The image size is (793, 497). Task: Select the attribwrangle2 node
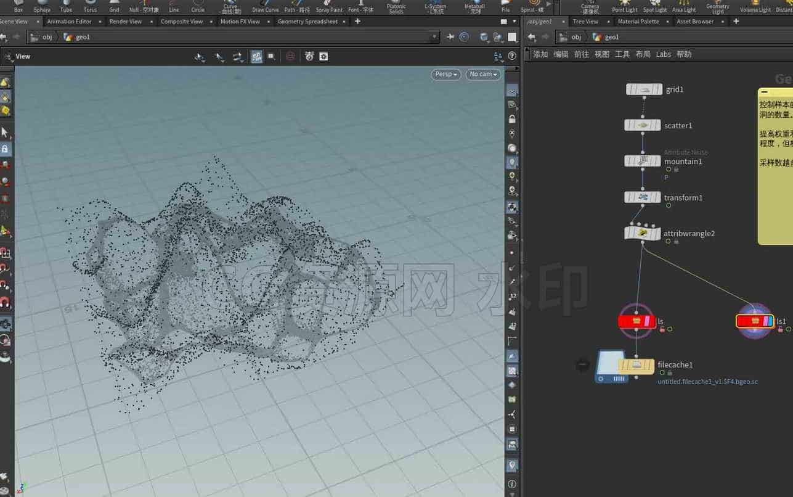coord(643,233)
